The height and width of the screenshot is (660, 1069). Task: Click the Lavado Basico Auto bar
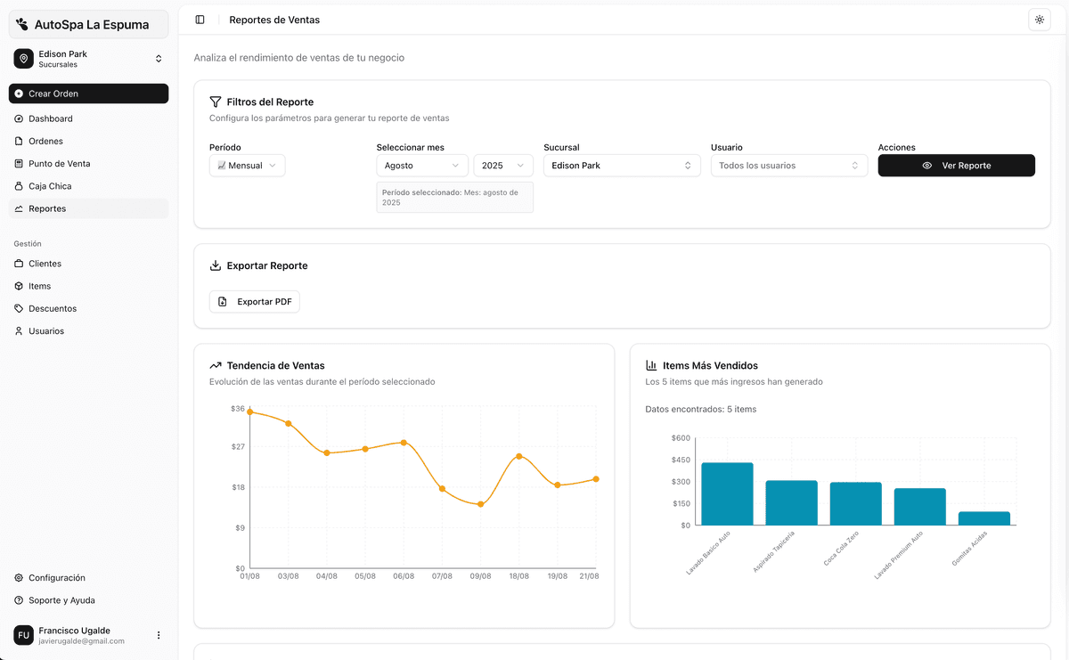click(x=727, y=493)
